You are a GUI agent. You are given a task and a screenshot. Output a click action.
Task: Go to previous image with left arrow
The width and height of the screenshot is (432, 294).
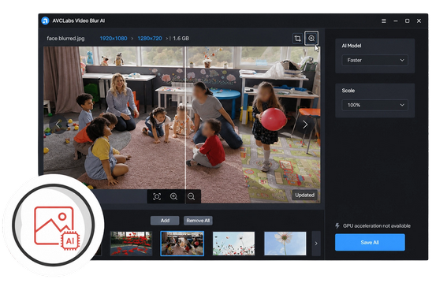pyautogui.click(x=58, y=125)
